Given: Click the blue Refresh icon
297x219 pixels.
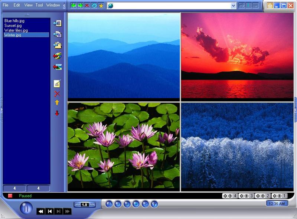Looking at the screenshot, I should (x=94, y=6).
